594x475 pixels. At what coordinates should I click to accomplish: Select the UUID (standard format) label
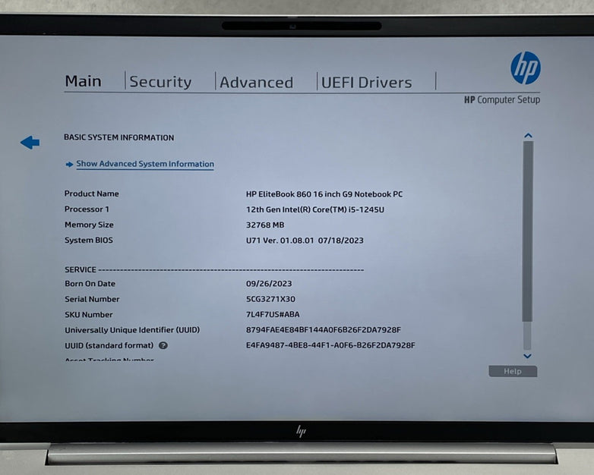(109, 345)
